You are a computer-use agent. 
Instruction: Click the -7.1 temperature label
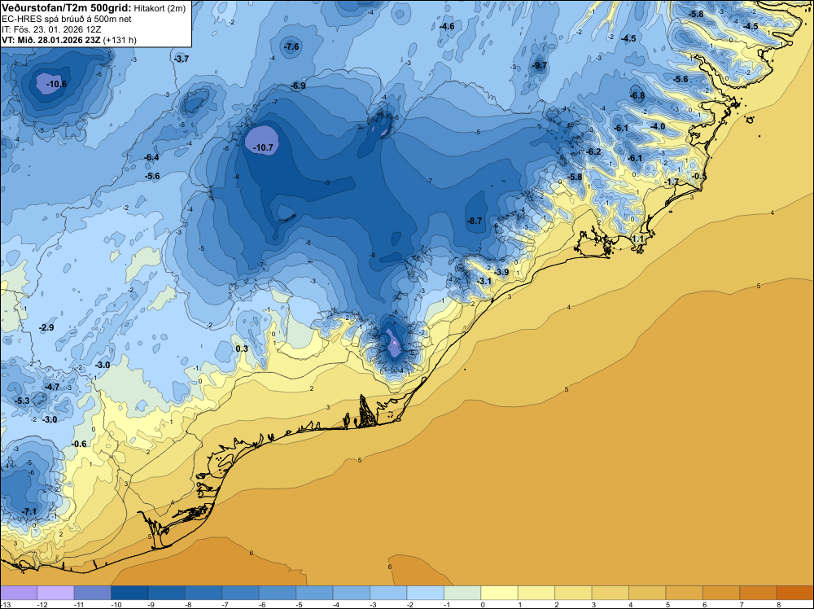[29, 511]
